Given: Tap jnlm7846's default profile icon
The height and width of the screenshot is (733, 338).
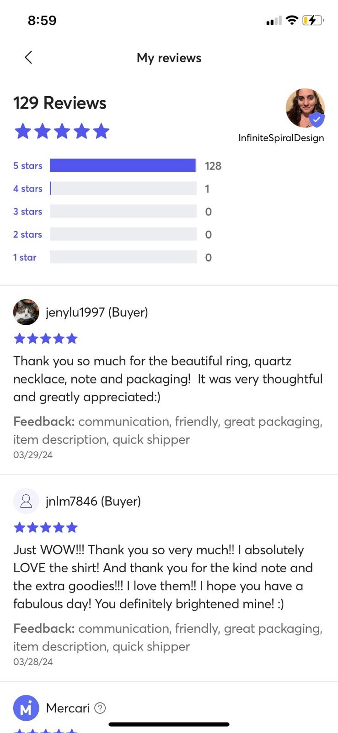Looking at the screenshot, I should tap(26, 501).
